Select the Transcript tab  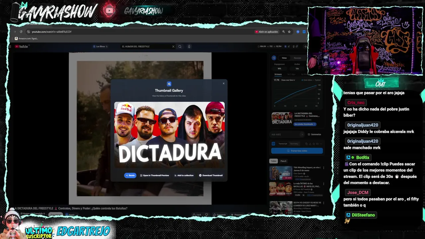pyautogui.click(x=283, y=144)
